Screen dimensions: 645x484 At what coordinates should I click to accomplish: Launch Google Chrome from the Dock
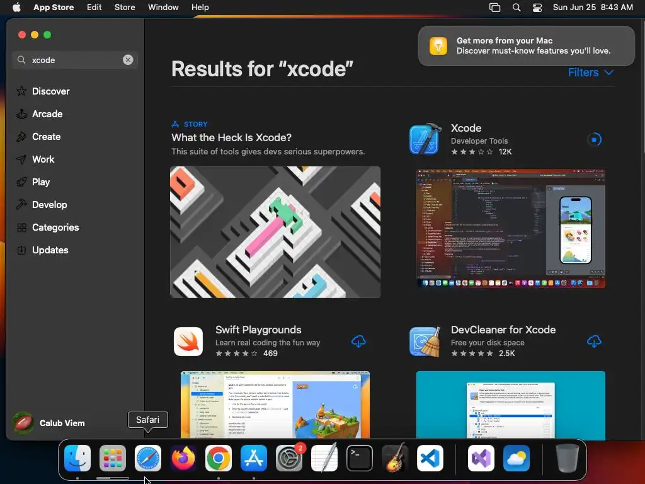point(219,458)
